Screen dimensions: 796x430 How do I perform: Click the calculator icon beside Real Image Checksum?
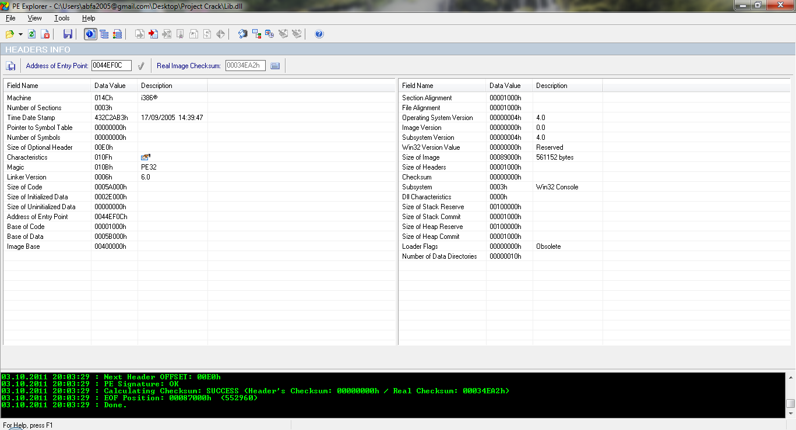[x=275, y=66]
